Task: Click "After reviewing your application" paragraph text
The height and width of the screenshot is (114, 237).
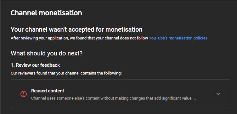Action: [110, 38]
